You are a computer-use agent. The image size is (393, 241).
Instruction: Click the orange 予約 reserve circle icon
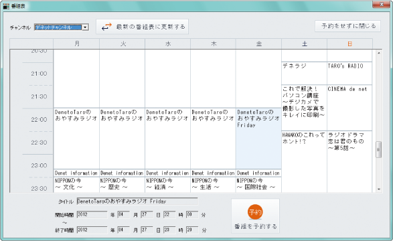pos(255,212)
